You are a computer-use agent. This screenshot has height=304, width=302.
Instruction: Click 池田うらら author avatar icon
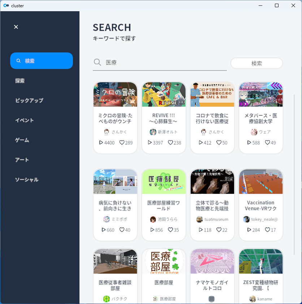(x=153, y=219)
